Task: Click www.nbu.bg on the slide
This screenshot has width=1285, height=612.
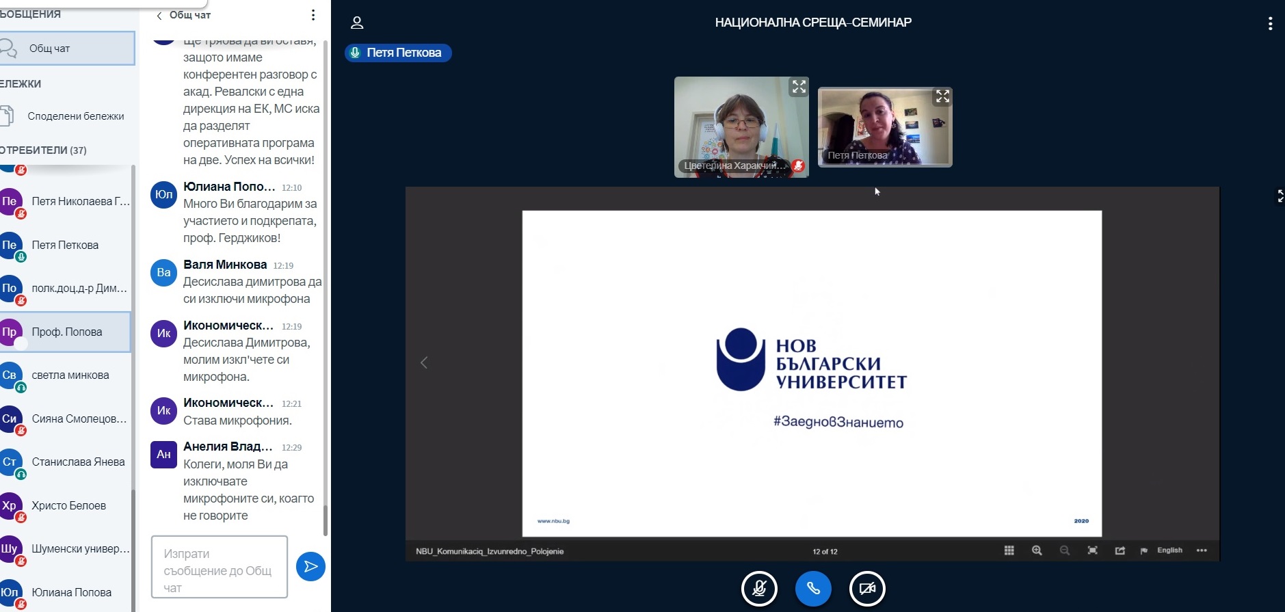Action: point(553,521)
